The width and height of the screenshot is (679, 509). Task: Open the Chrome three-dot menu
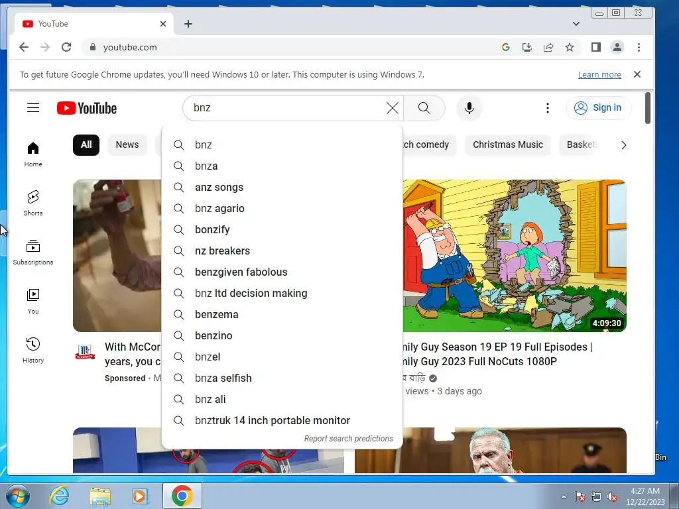pyautogui.click(x=639, y=47)
